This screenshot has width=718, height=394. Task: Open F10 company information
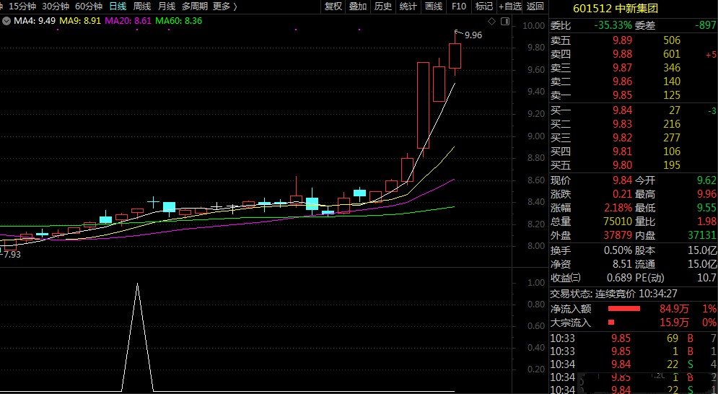click(x=459, y=6)
